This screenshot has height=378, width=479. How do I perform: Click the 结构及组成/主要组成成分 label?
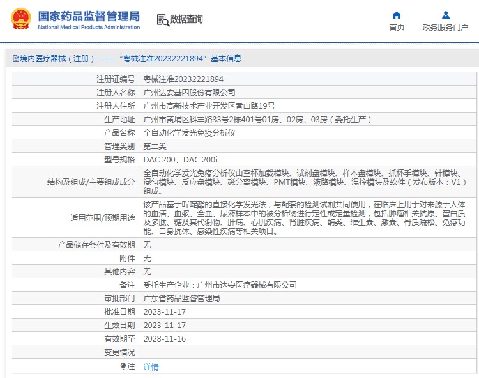(91, 182)
